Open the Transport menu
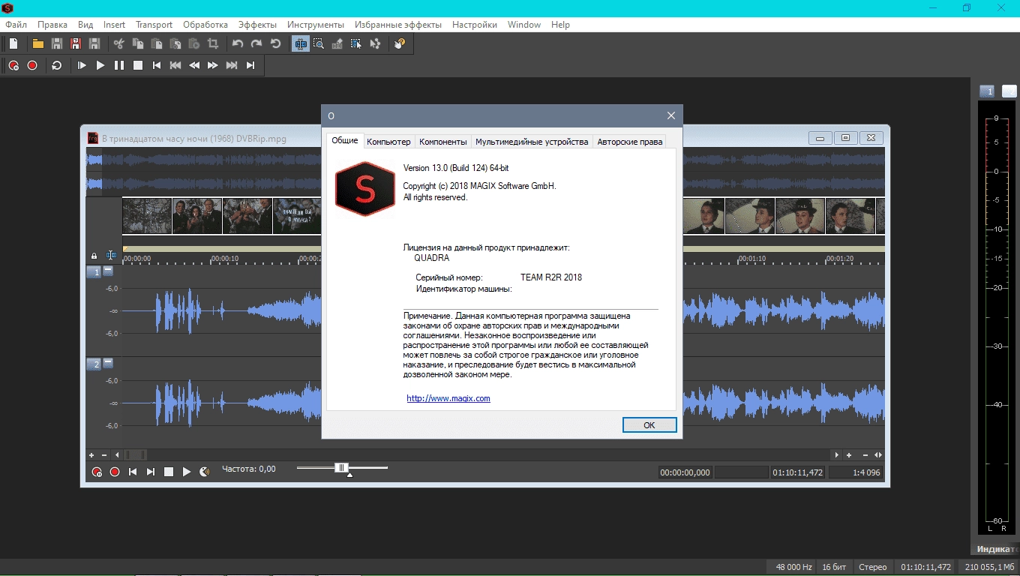This screenshot has height=576, width=1020. click(x=154, y=25)
